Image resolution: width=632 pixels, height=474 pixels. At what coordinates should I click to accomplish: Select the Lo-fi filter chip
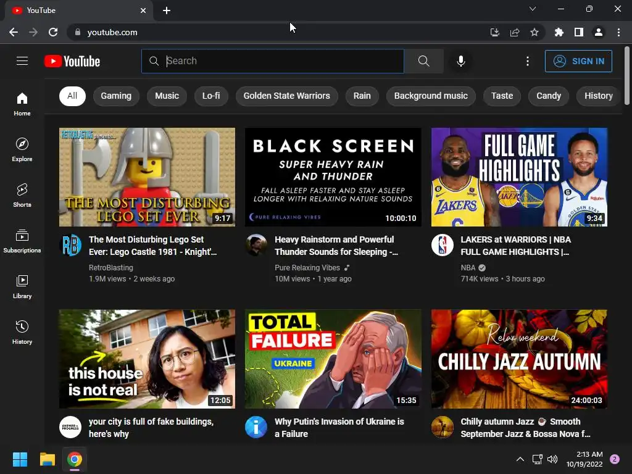211,96
